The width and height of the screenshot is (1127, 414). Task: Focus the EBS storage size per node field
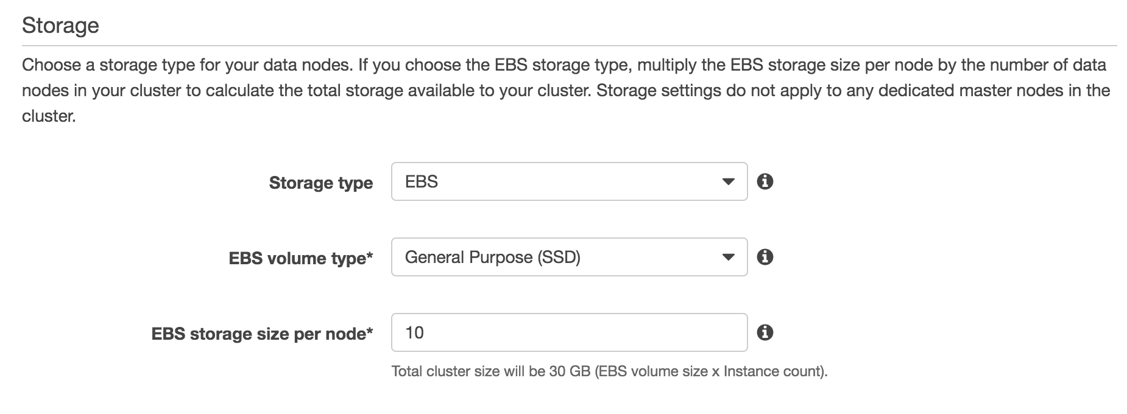coord(568,332)
